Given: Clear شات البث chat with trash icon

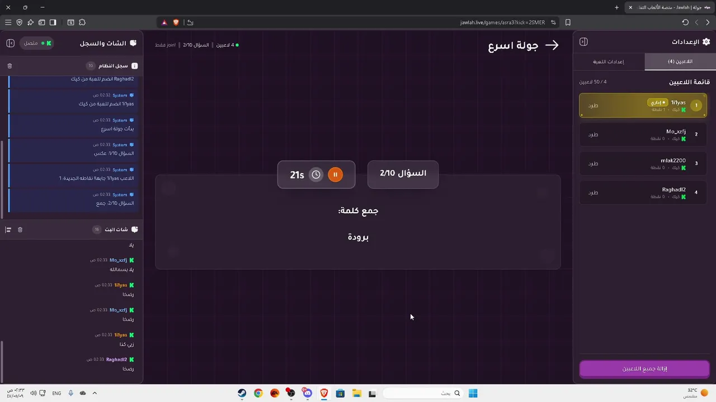Looking at the screenshot, I should [x=20, y=229].
